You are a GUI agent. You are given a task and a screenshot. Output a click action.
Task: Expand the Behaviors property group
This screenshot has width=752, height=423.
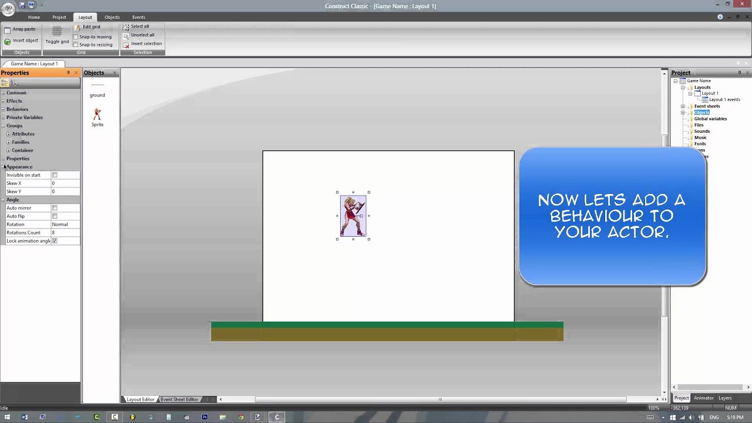tap(3, 109)
